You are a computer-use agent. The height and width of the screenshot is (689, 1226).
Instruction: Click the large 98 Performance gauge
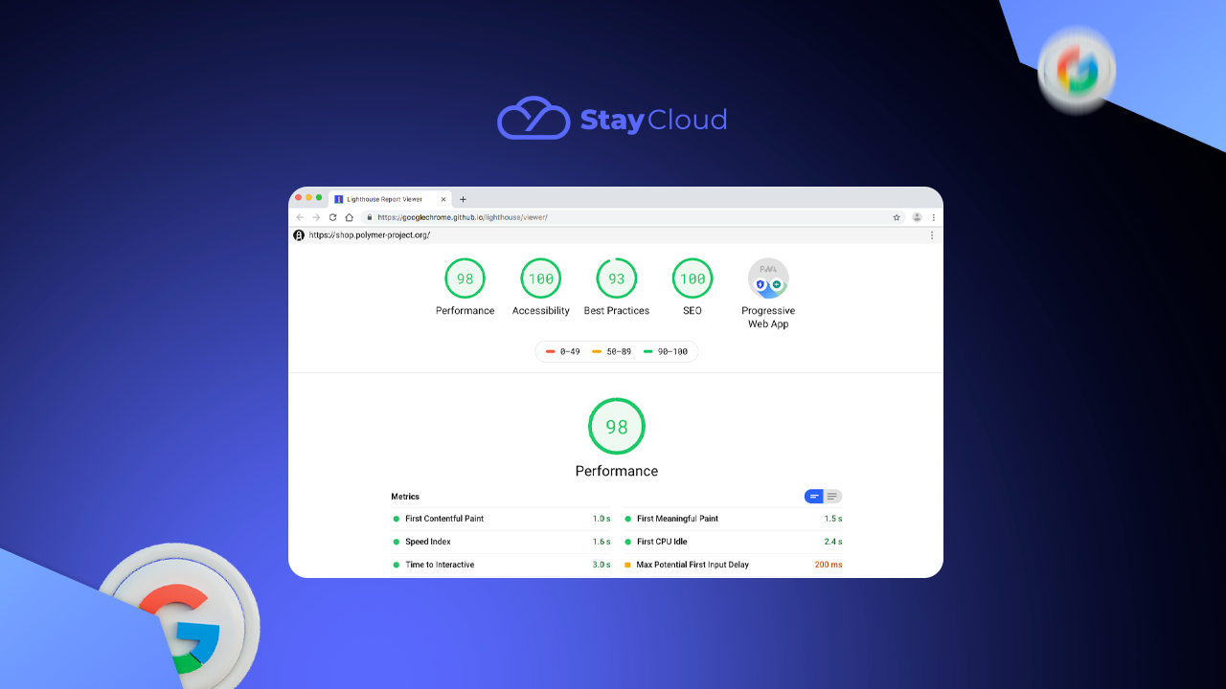pyautogui.click(x=617, y=427)
